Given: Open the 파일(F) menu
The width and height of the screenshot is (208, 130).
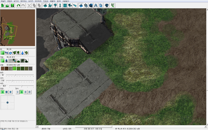Looking at the screenshot, I should pyautogui.click(x=3, y=1).
